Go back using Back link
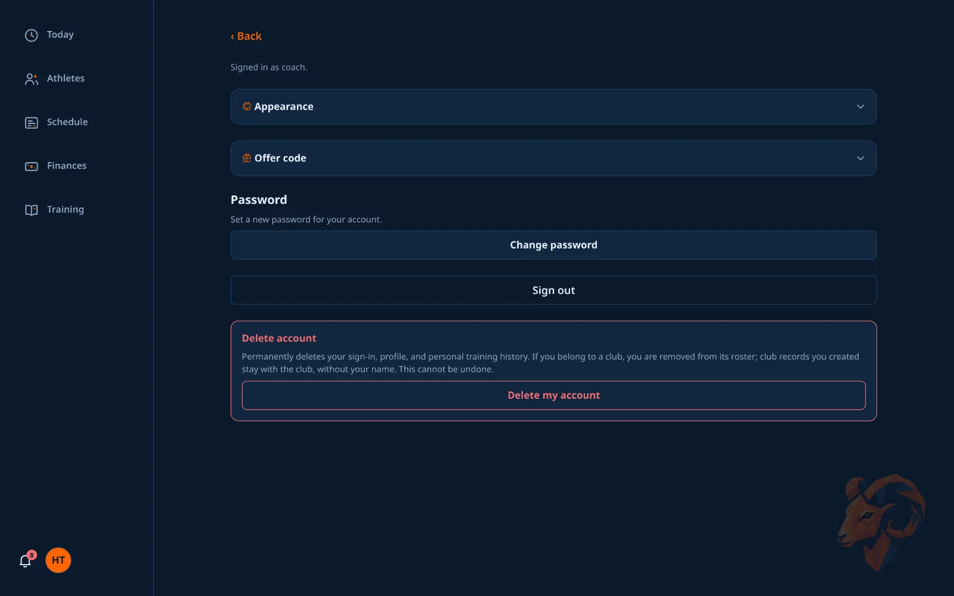954x596 pixels. [x=246, y=36]
